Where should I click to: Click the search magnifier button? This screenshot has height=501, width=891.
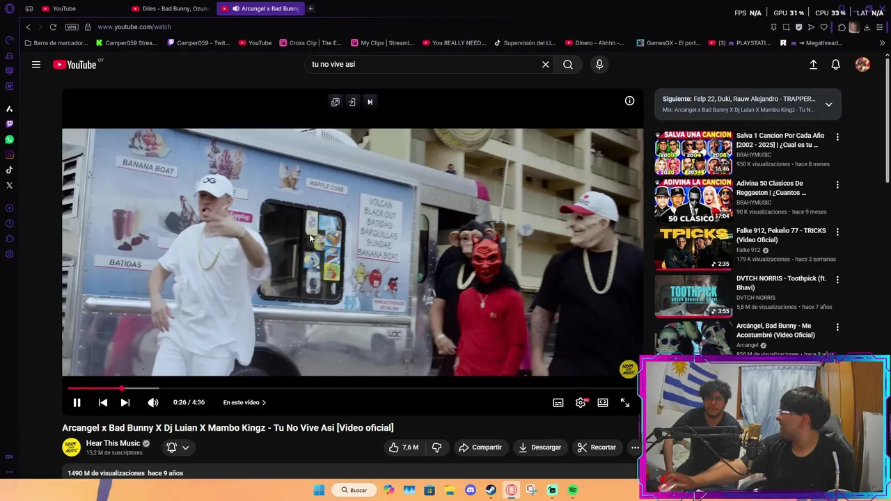568,65
